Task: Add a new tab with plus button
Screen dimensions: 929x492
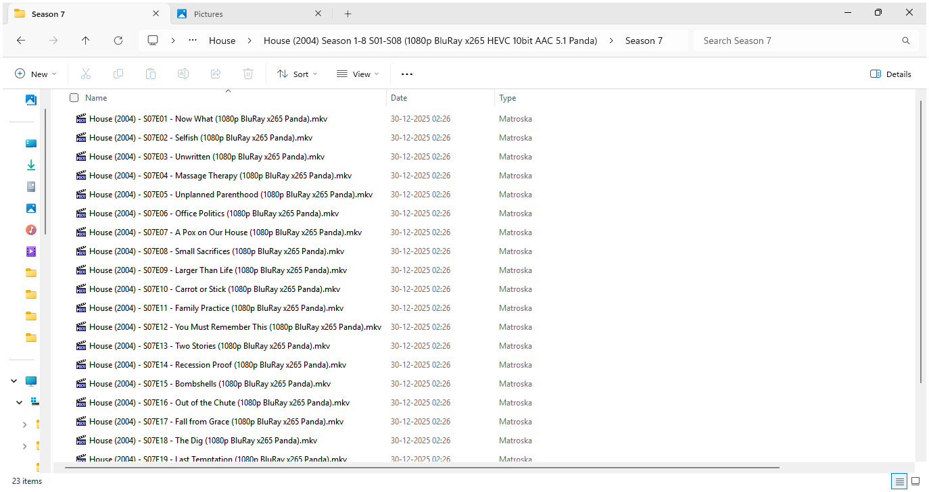Action: (348, 14)
